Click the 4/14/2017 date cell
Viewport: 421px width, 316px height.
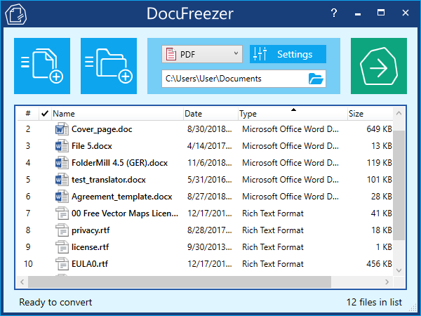[209, 146]
